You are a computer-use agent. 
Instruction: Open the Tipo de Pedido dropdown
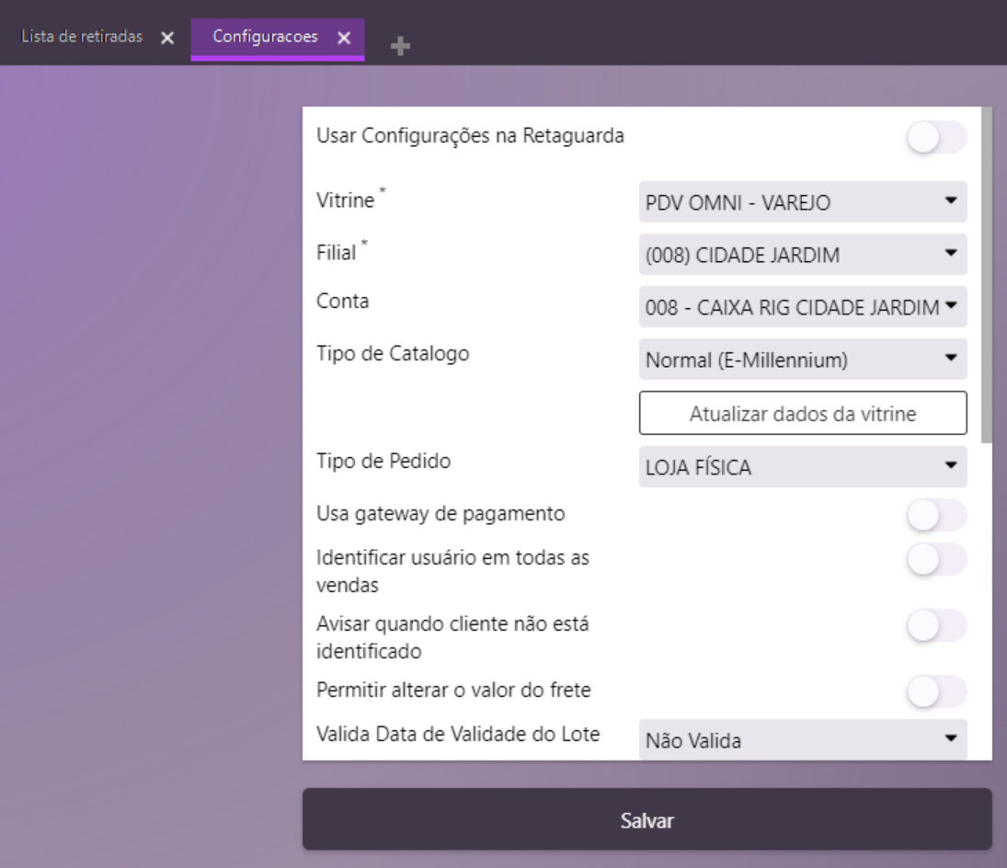pos(802,467)
